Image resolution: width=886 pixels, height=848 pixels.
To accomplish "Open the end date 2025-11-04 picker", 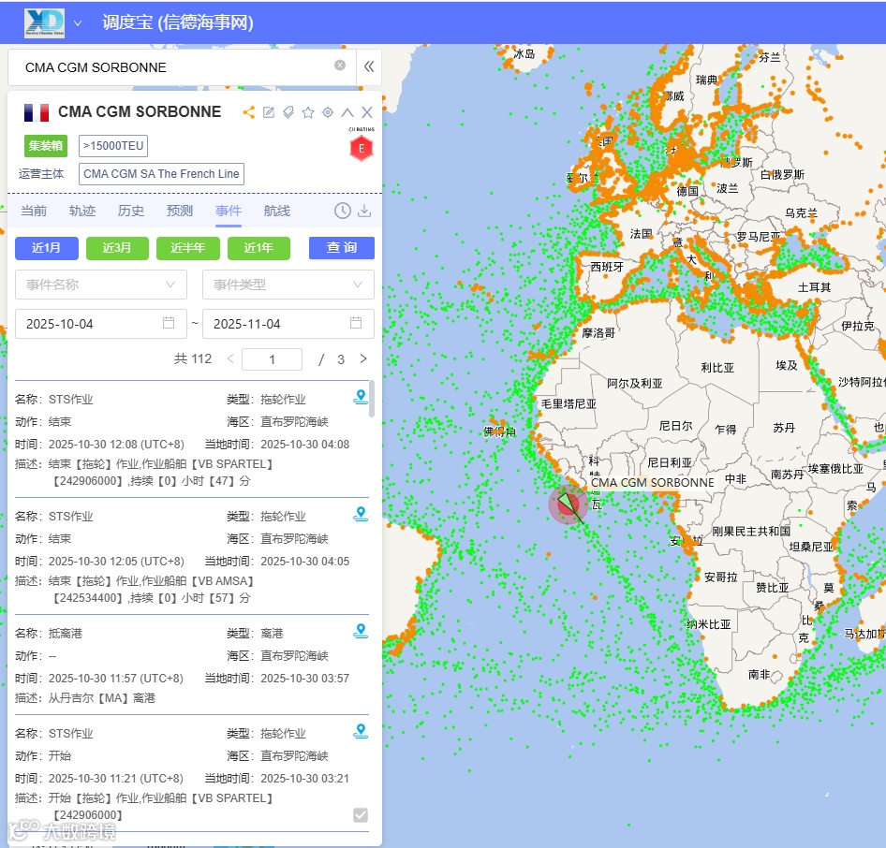I will (x=288, y=324).
